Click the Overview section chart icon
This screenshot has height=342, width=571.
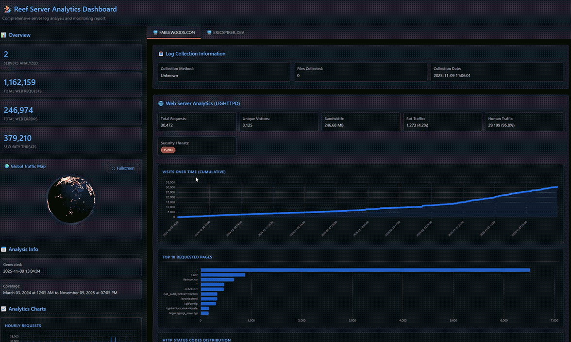(x=4, y=35)
